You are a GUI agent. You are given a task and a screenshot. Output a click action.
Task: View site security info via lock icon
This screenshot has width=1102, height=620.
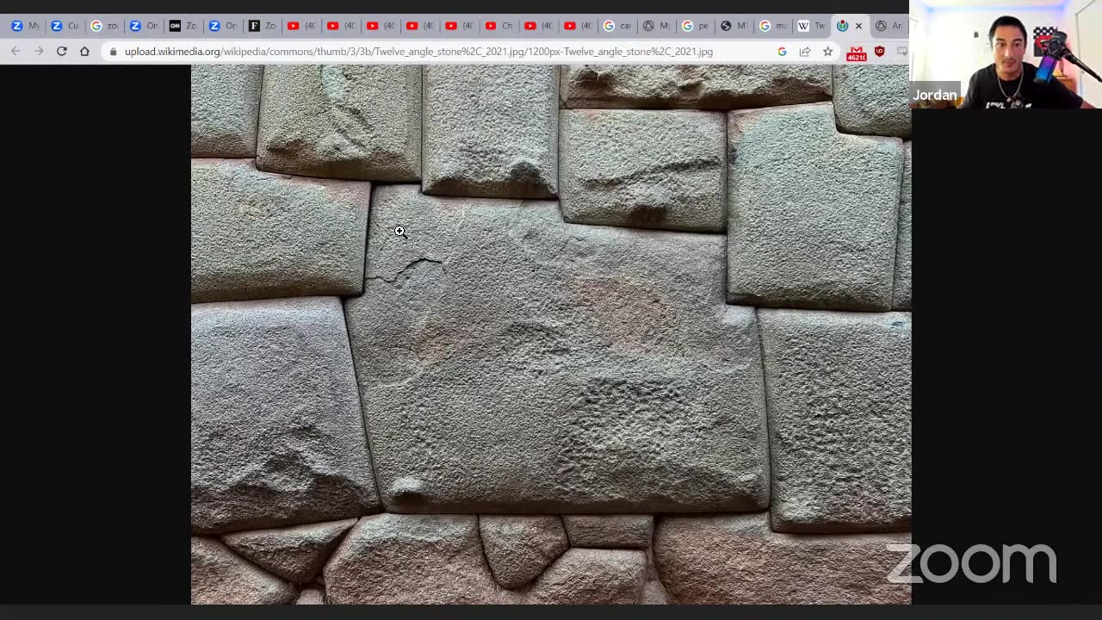tap(113, 52)
